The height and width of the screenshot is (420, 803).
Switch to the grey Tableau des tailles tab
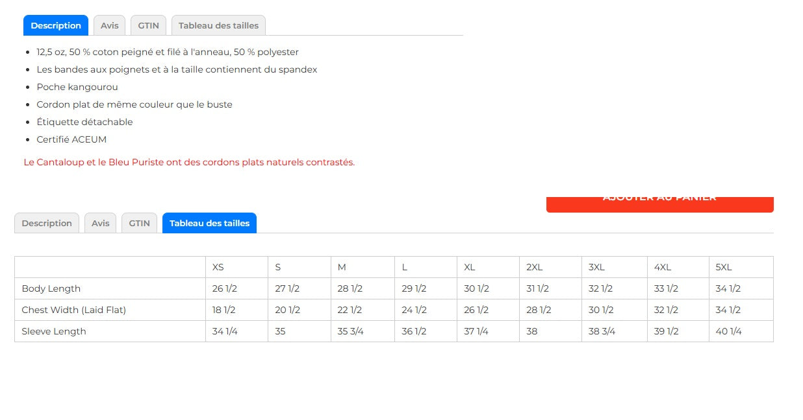[x=218, y=25]
